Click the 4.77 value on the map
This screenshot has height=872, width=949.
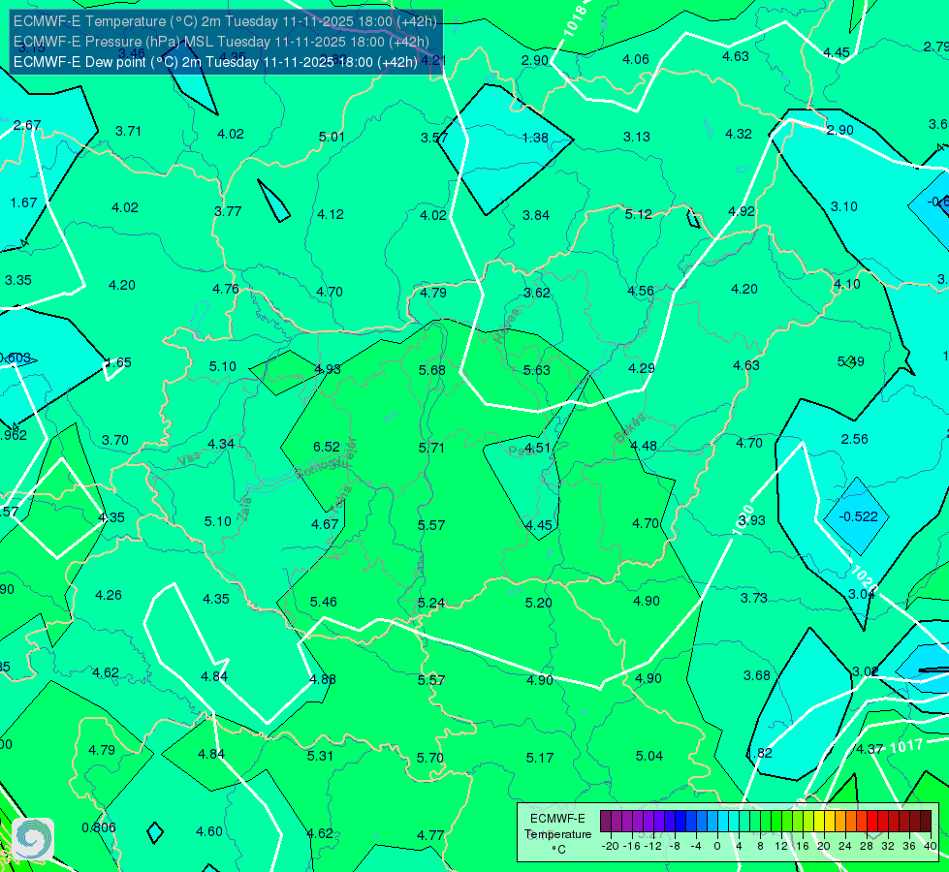(x=430, y=835)
